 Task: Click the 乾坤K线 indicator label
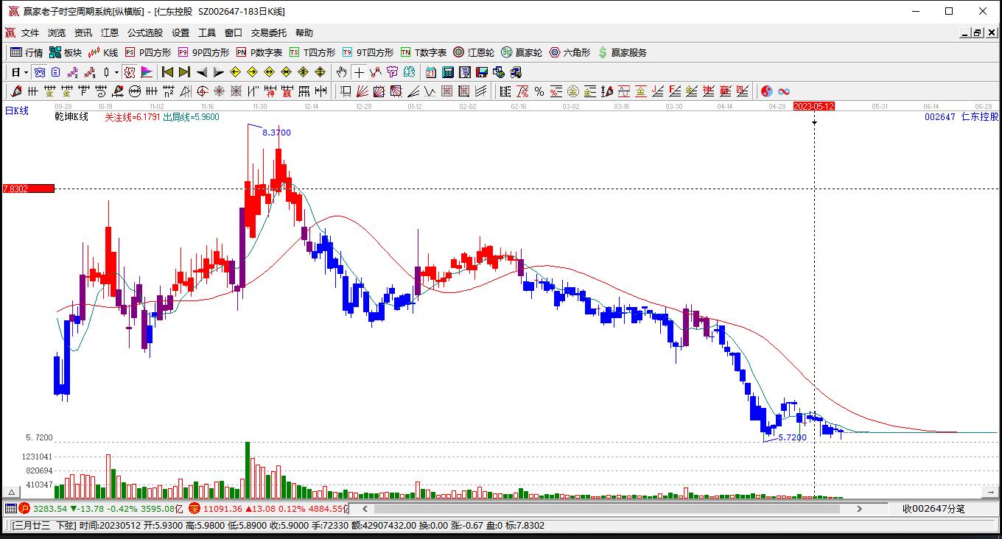pyautogui.click(x=71, y=116)
